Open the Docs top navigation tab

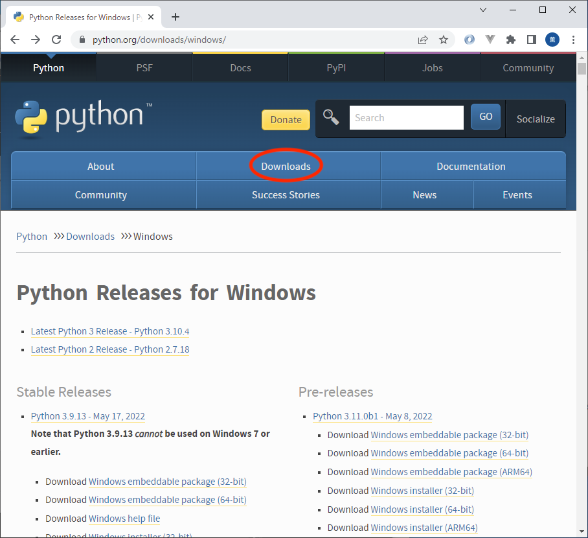240,68
